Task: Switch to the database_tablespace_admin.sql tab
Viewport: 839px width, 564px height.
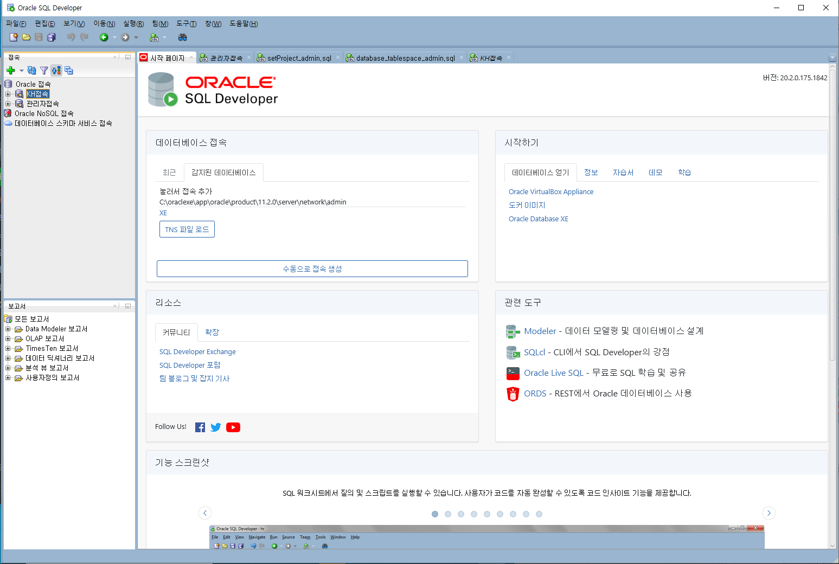Action: point(405,58)
